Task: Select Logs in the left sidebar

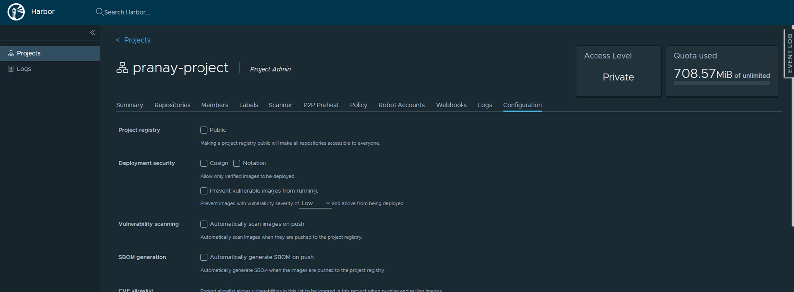Action: pos(50,69)
